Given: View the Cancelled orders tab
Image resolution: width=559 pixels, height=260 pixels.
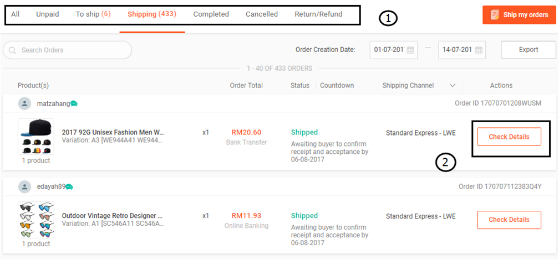Looking at the screenshot, I should coord(262,14).
